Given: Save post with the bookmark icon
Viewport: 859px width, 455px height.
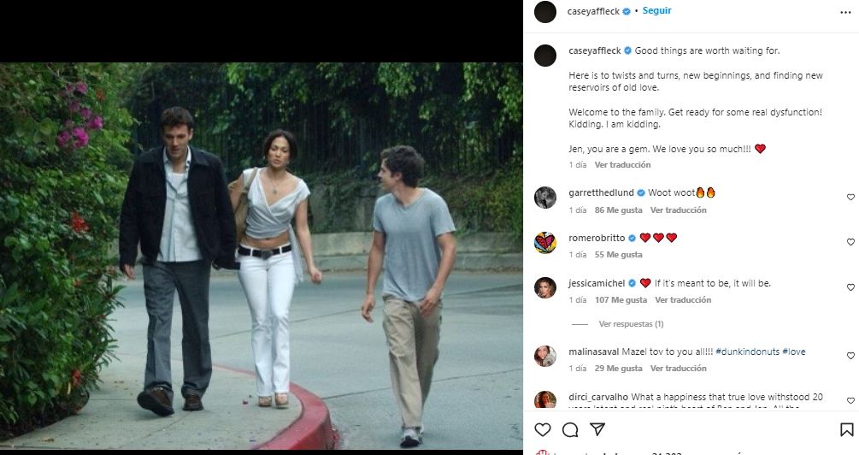Looking at the screenshot, I should click(x=846, y=429).
